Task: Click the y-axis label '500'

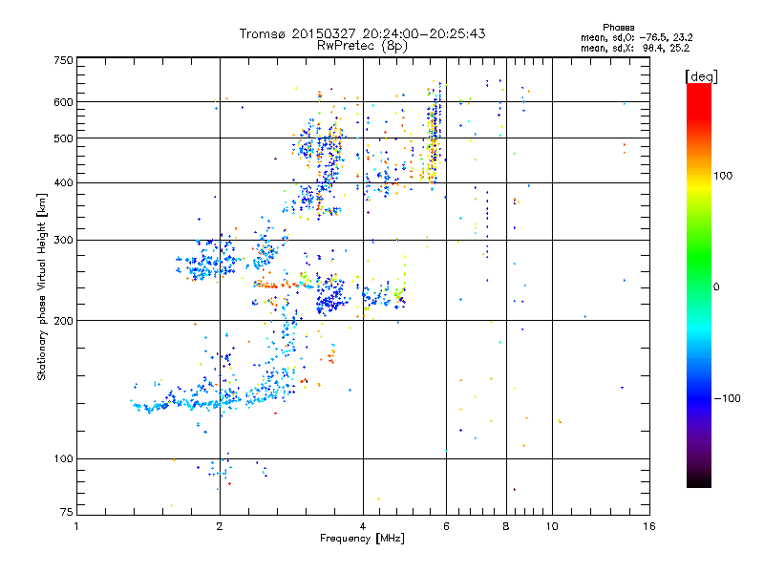Action: [63, 138]
